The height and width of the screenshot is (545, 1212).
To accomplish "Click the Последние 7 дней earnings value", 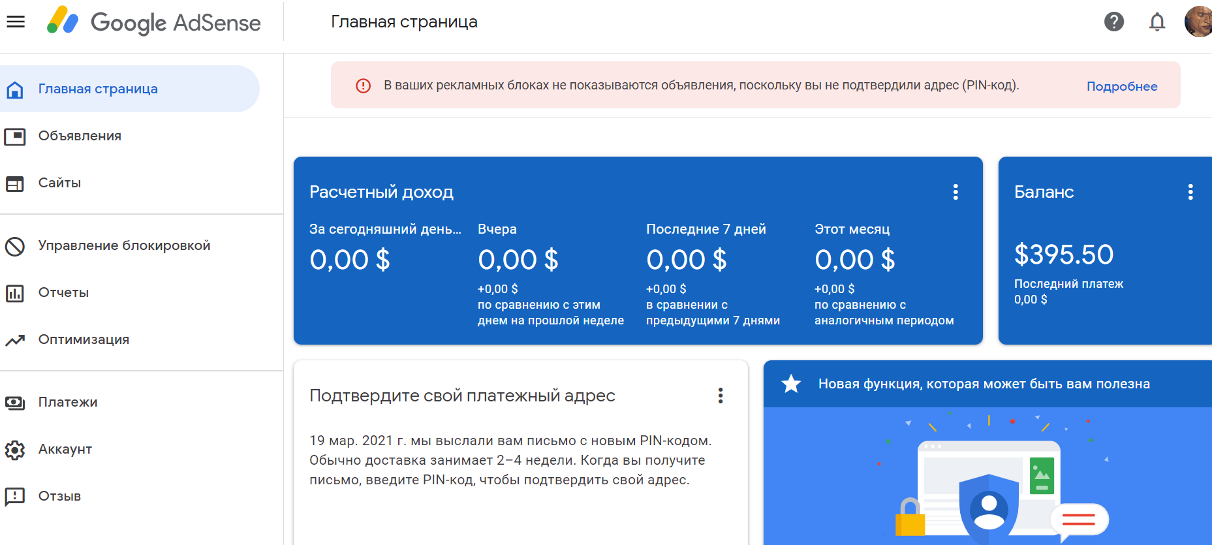I will 687,260.
